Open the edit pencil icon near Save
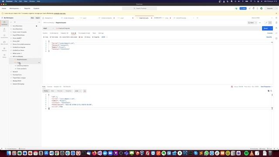 pyautogui.click(x=266, y=23)
